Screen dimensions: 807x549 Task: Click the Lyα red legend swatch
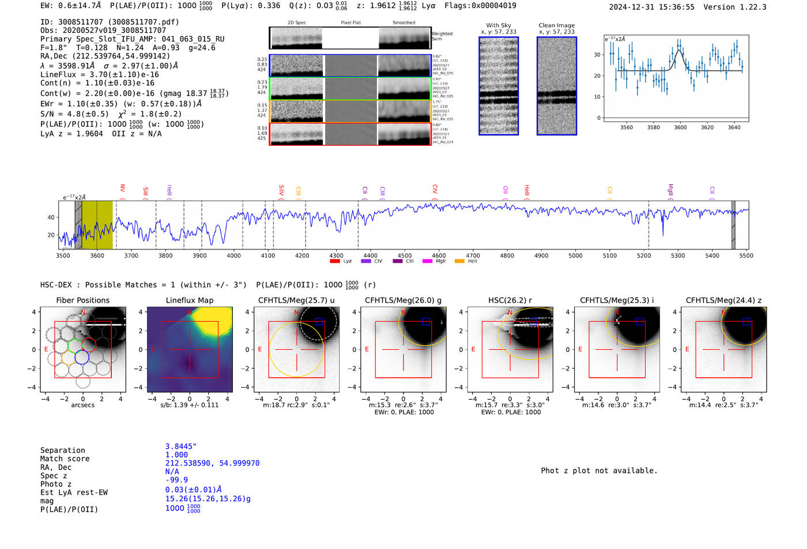click(x=334, y=261)
